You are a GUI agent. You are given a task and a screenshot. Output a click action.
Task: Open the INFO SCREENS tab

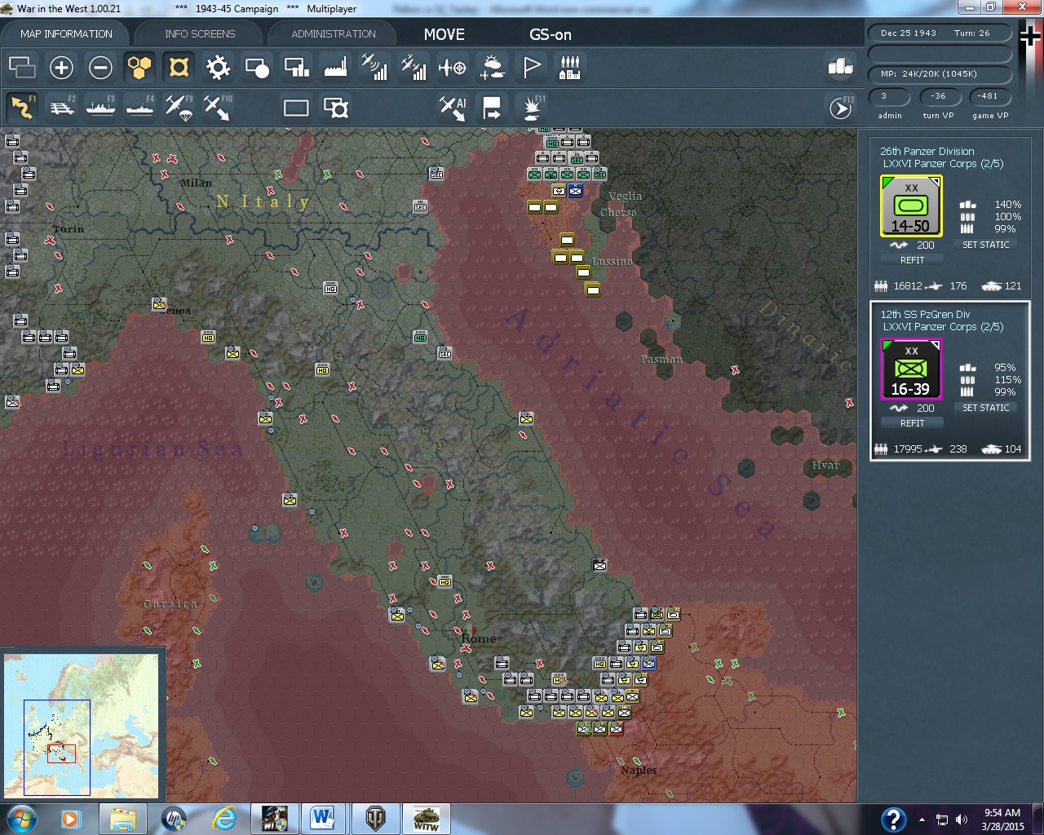200,34
